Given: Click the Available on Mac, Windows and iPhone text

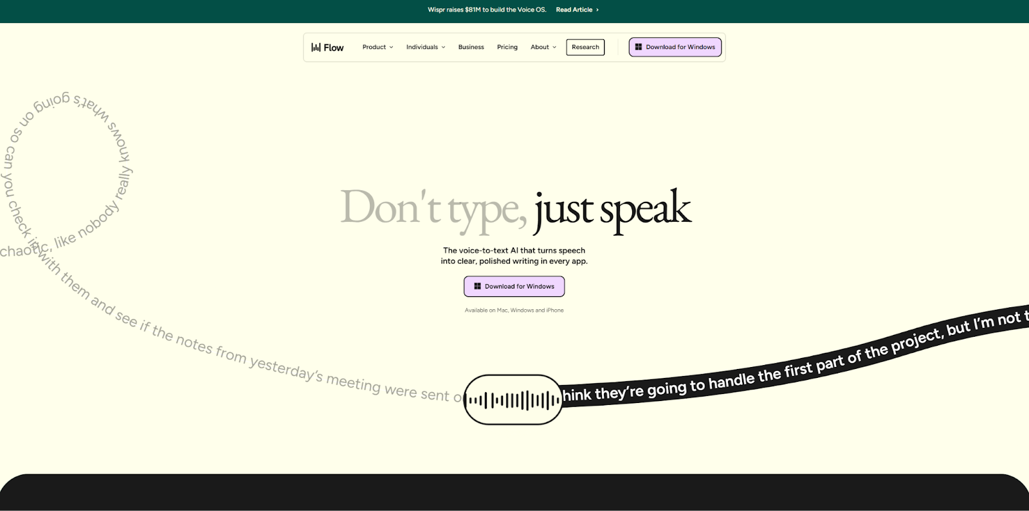Looking at the screenshot, I should [x=514, y=310].
